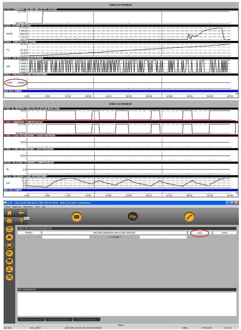Open the Fichier menu

[x=7, y=206]
